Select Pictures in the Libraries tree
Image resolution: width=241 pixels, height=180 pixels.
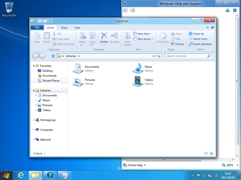pos(45,105)
